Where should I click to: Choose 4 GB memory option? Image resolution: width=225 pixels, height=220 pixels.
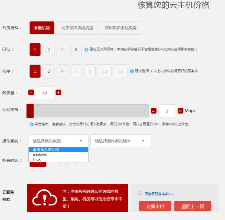[62, 71]
